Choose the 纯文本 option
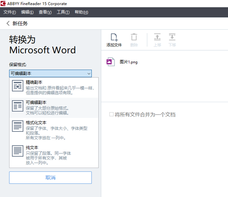 [x=54, y=155]
